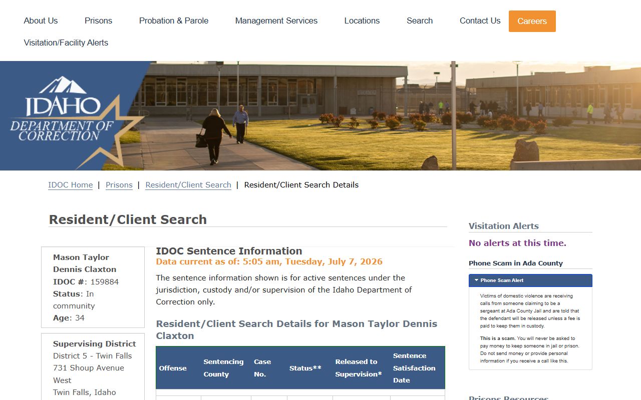Viewport: 641px width, 400px height.
Task: Follow the IDOC Home breadcrumb link
Action: pos(71,185)
